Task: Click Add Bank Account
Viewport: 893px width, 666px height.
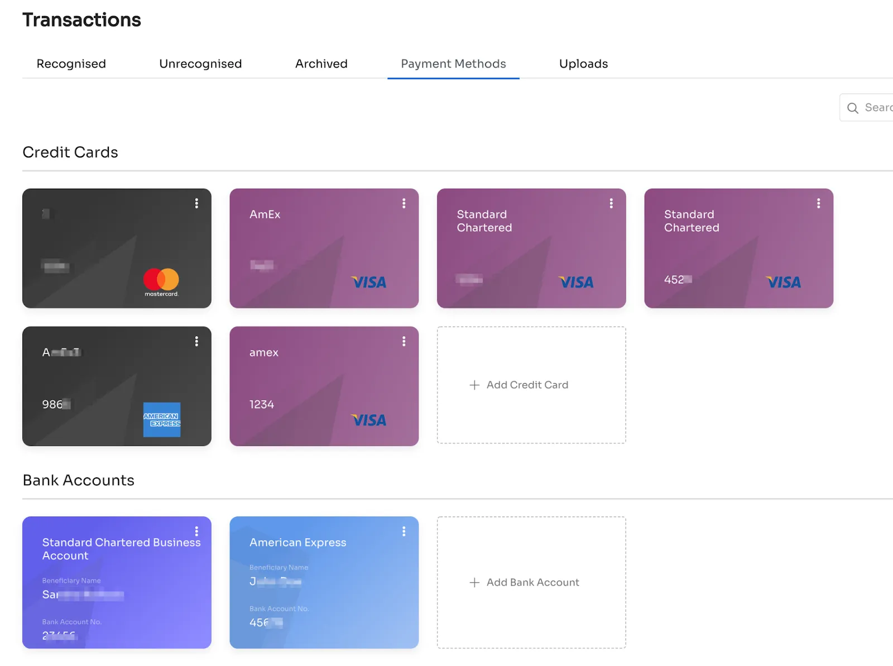Action: point(531,582)
